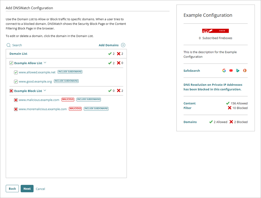Click the WatchGuard Firebox logo image
This screenshot has width=261, height=198.
(215, 31)
